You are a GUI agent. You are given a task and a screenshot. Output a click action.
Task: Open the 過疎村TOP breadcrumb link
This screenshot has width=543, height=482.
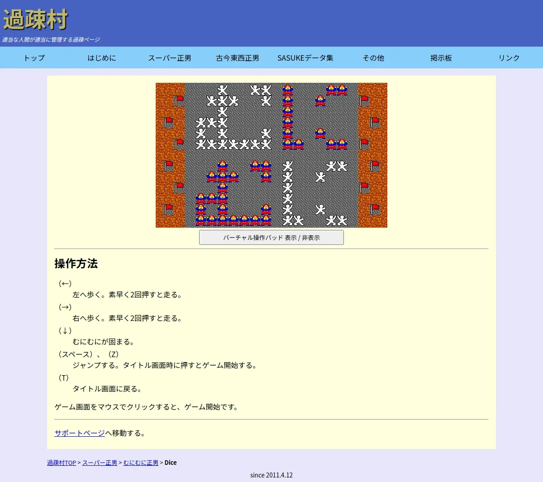(62, 463)
